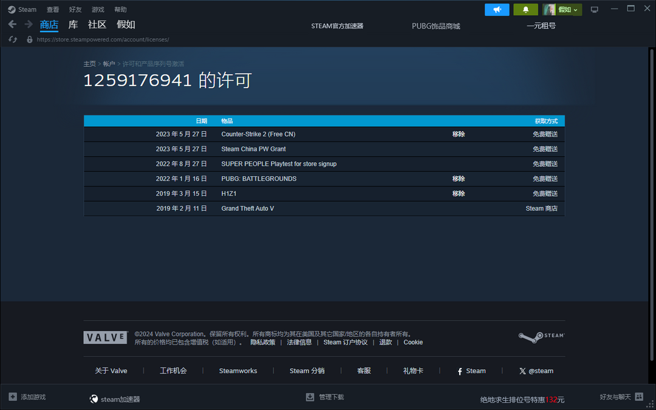Switch to the 商店 tab

coord(49,25)
